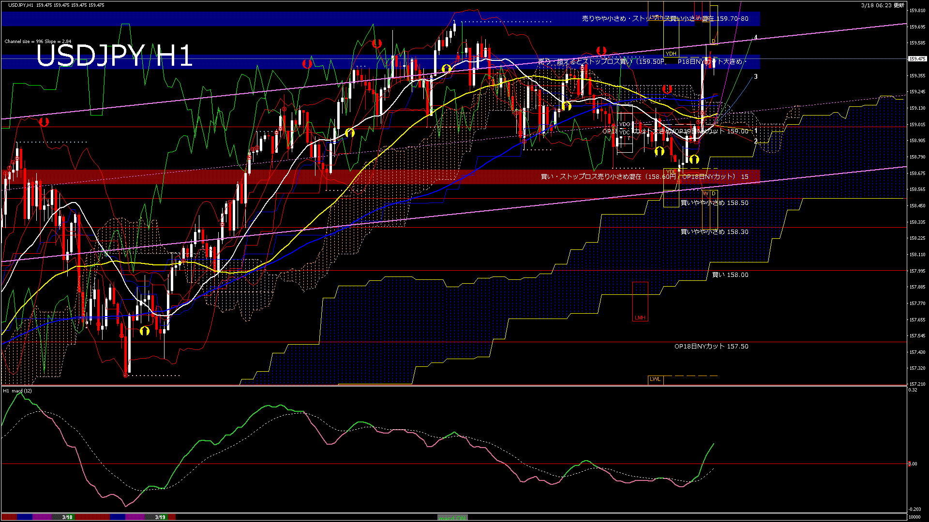Select the 3/19 date marker in session bar
This screenshot has height=522, width=929.
pos(160,517)
